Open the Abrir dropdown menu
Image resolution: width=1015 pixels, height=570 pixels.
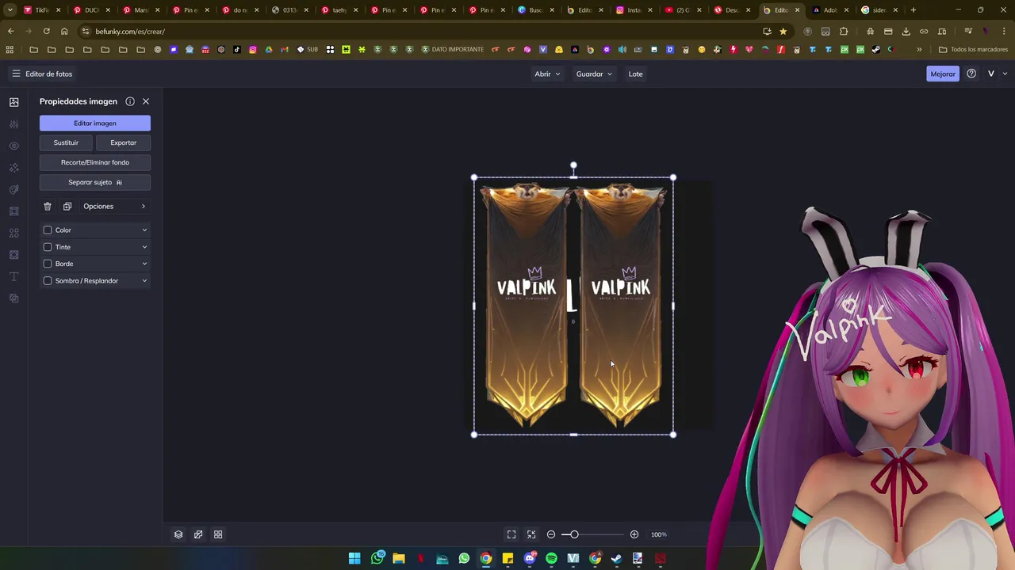pos(547,74)
